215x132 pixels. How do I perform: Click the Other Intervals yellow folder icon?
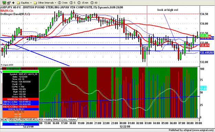point(35,3)
